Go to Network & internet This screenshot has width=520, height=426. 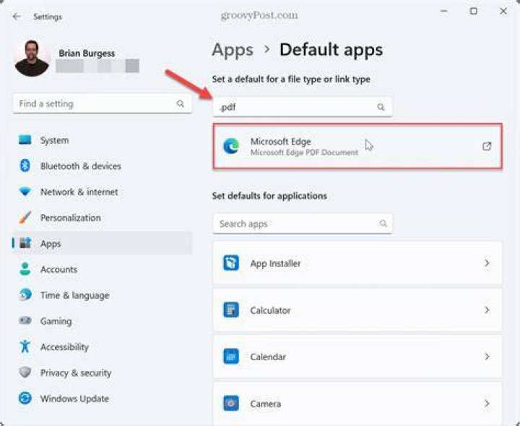click(x=102, y=192)
